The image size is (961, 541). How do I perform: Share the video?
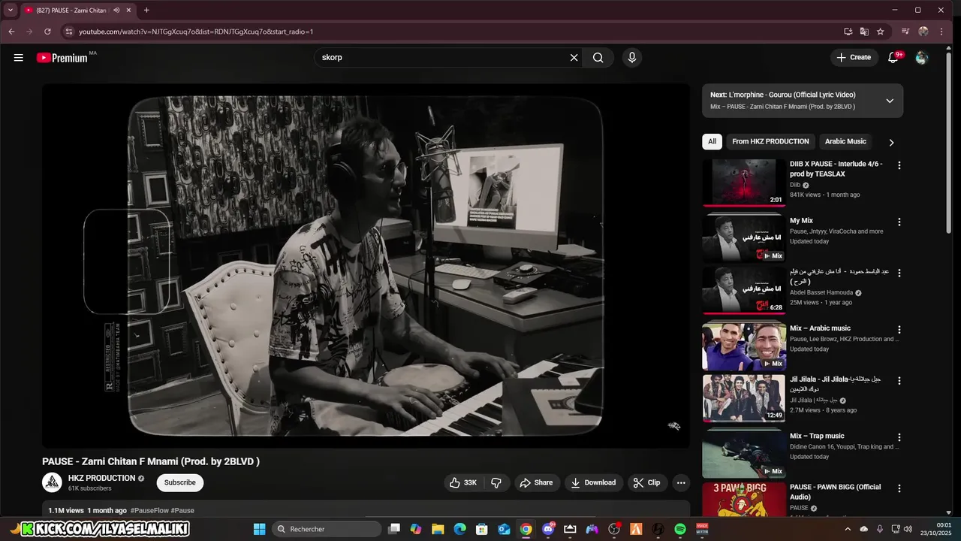[536, 482]
